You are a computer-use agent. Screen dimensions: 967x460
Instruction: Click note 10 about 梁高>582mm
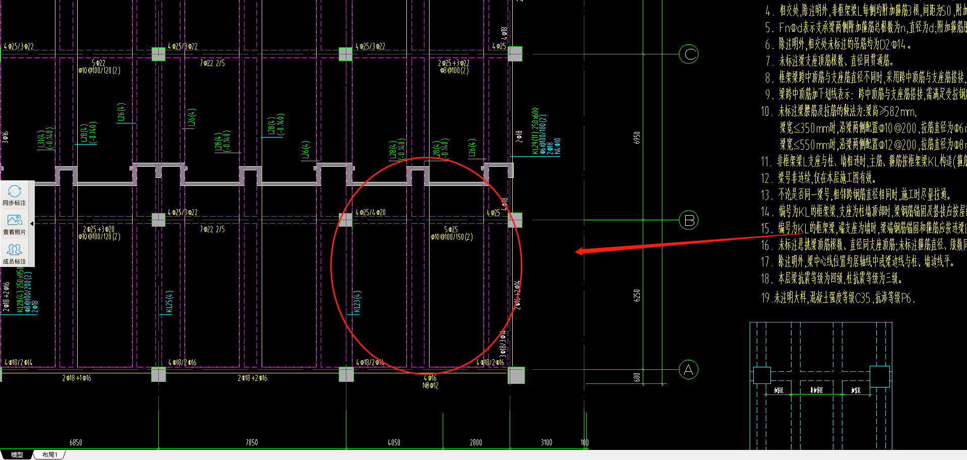pos(839,111)
